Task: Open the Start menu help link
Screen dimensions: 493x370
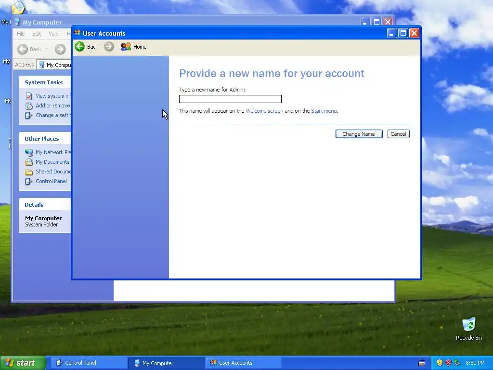Action: pos(324,111)
